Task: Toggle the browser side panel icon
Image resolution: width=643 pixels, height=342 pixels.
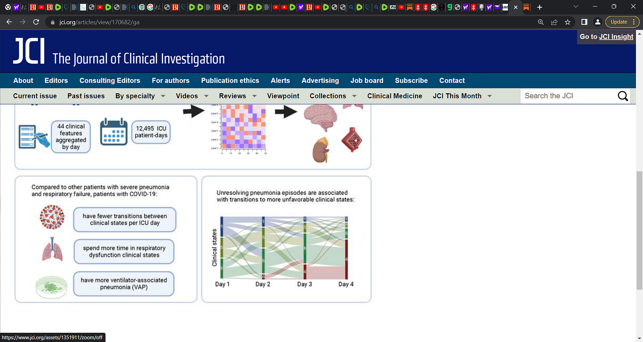Action: pyautogui.click(x=584, y=22)
